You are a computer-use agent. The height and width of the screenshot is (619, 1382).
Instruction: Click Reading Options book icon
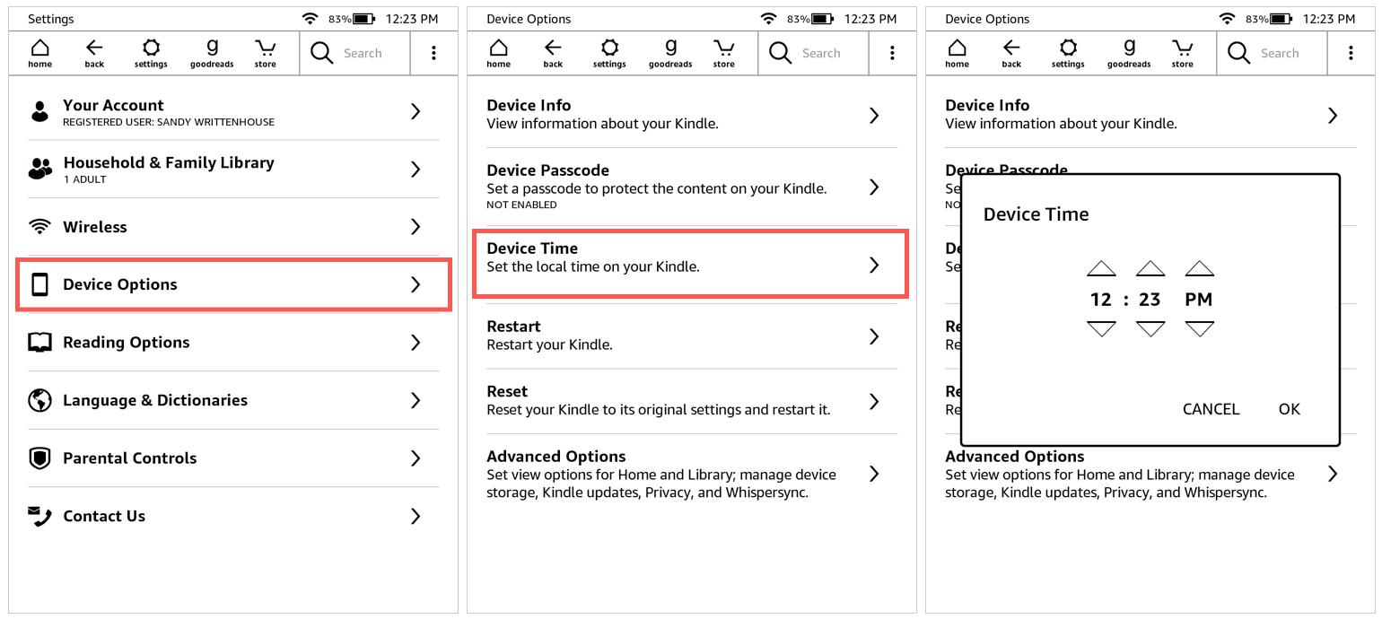[39, 342]
